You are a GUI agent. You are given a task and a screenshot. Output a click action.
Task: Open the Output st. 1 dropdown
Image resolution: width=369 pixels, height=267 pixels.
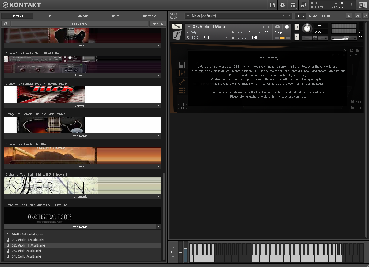click(207, 32)
